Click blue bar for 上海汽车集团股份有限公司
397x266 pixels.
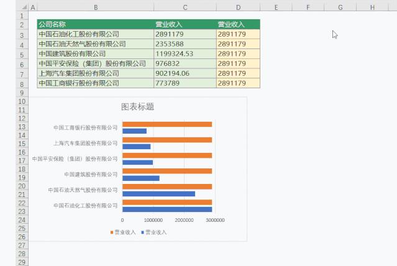click(137, 147)
